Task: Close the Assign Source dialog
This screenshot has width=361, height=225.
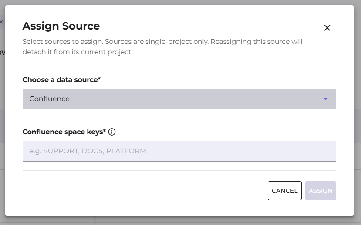Action: pyautogui.click(x=327, y=28)
